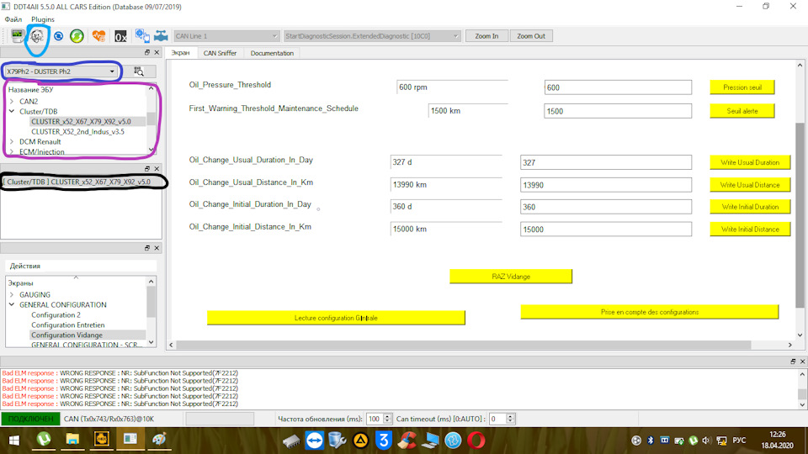Select Configuration Entretien screen
Viewport: 808px width, 454px height.
point(68,325)
